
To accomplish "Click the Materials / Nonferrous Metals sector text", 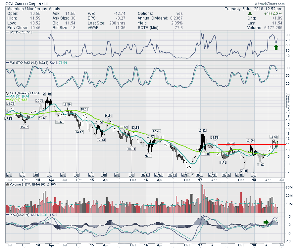I will tap(30, 9).
